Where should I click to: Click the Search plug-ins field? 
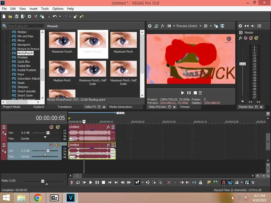coord(25,26)
